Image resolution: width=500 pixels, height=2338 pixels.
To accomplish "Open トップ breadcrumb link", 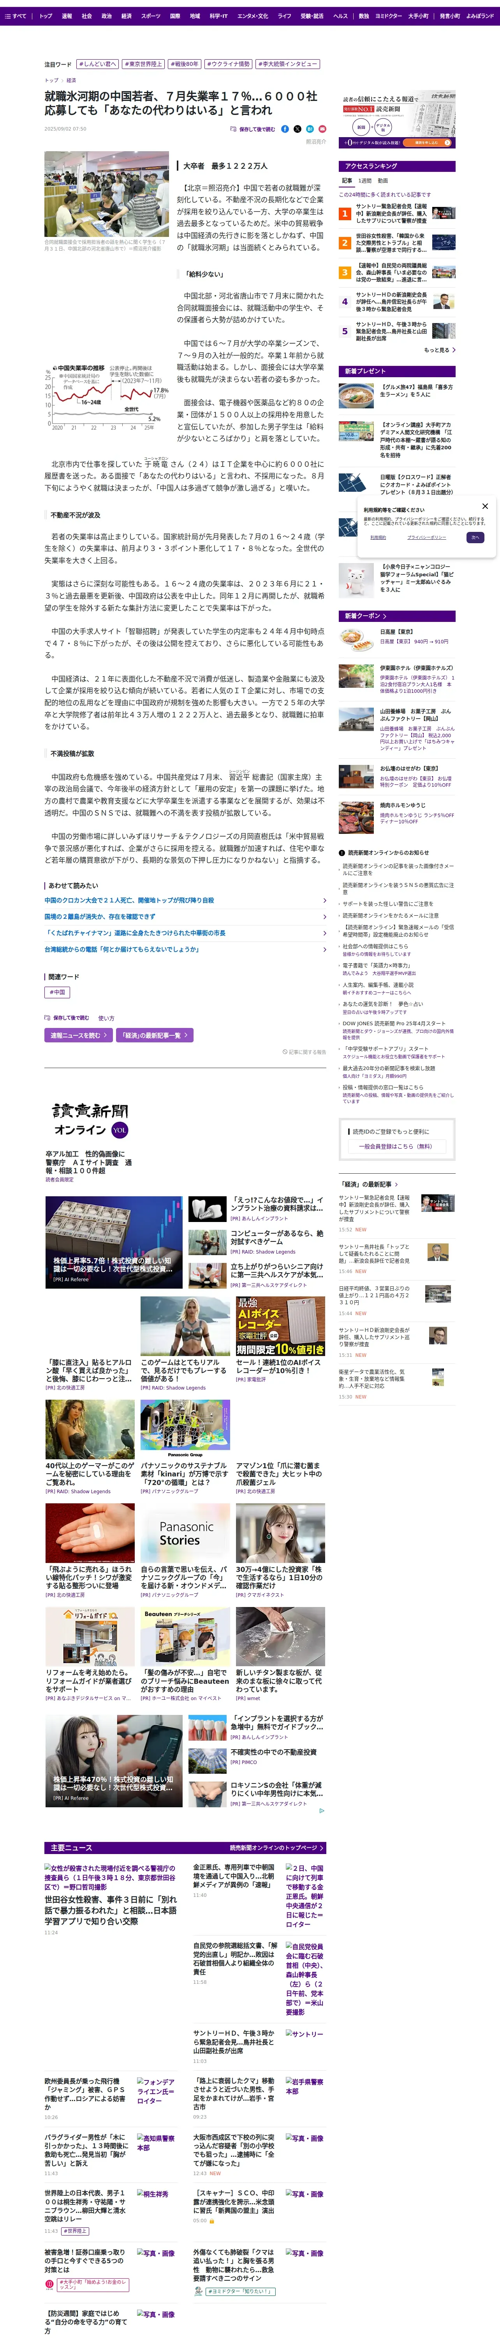I will [x=52, y=81].
